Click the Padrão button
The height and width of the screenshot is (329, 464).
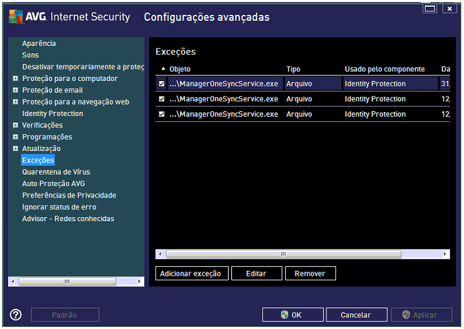click(65, 315)
